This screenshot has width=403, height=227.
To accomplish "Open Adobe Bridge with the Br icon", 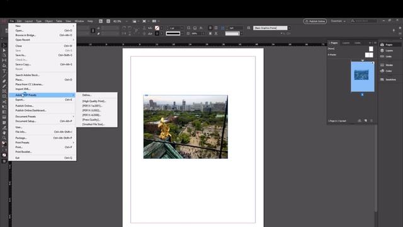I will coord(101,21).
